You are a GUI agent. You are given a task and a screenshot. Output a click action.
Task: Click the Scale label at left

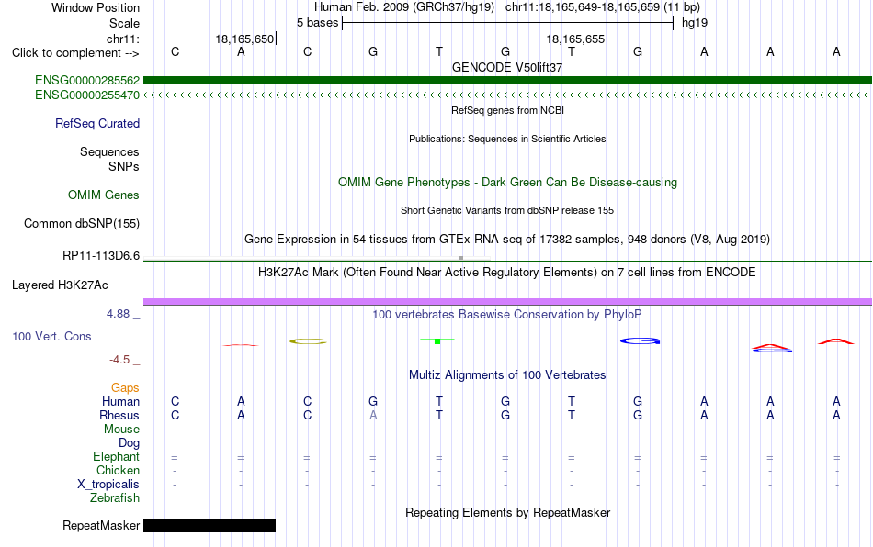tap(124, 23)
